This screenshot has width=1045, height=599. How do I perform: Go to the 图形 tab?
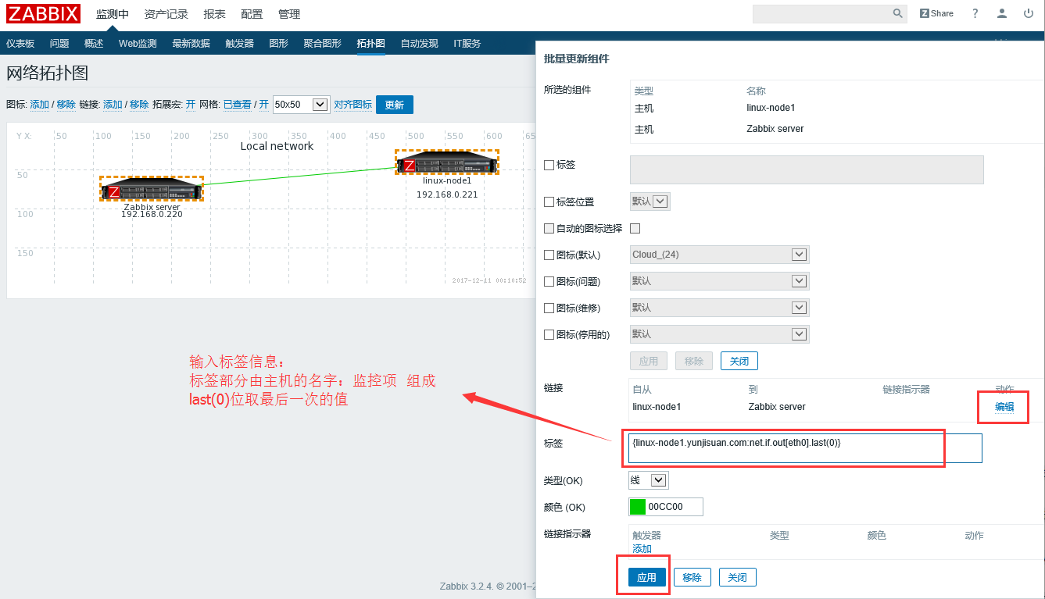(278, 44)
